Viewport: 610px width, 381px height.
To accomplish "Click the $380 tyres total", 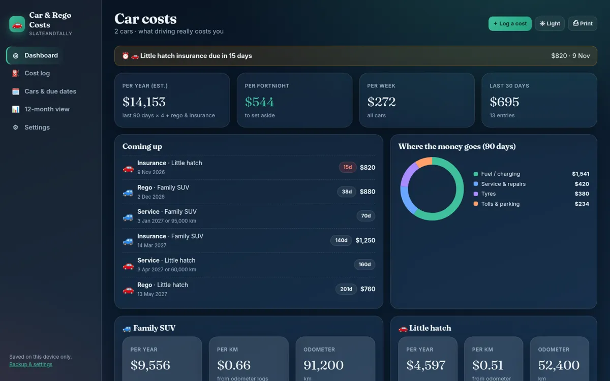I will (x=582, y=194).
